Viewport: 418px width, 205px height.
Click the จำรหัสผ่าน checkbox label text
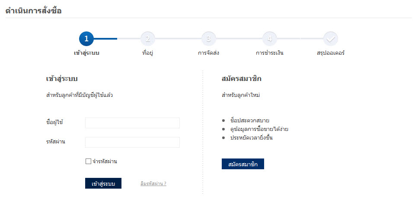[105, 162]
